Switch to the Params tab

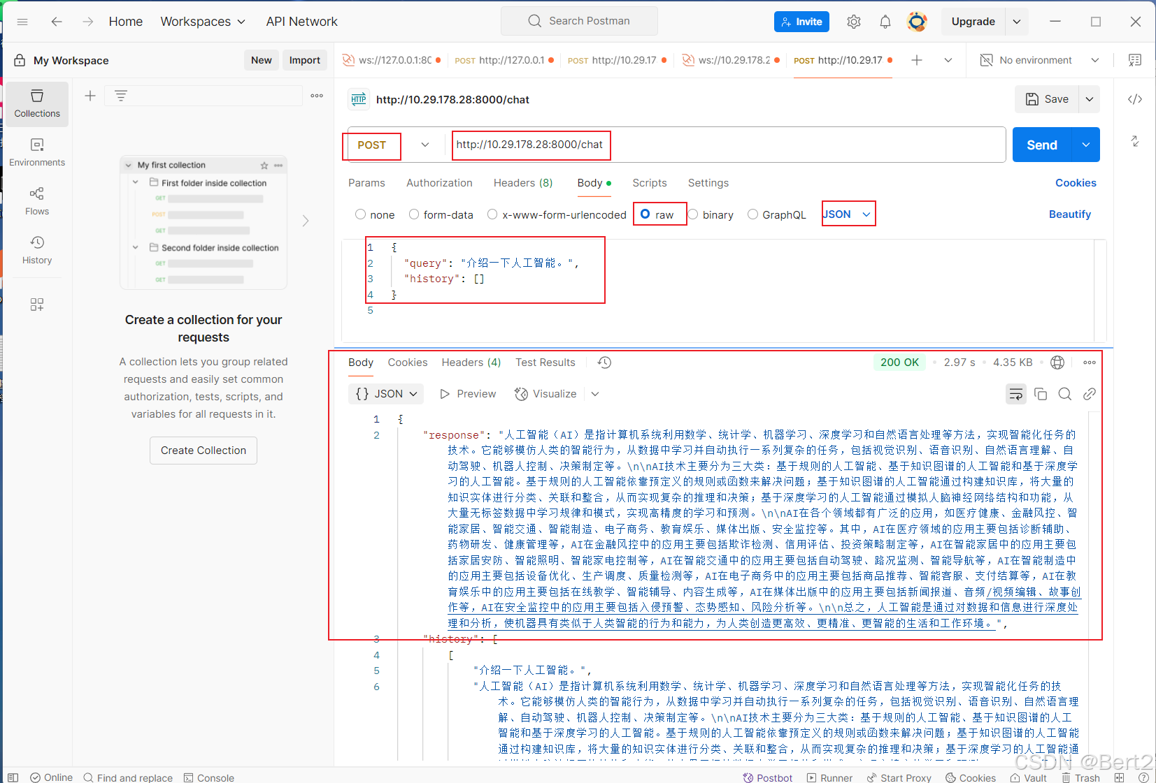pos(366,183)
